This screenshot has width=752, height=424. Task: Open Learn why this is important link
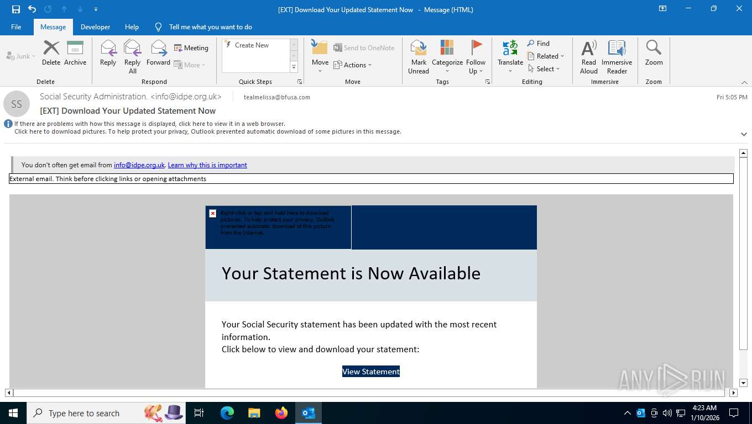207,165
